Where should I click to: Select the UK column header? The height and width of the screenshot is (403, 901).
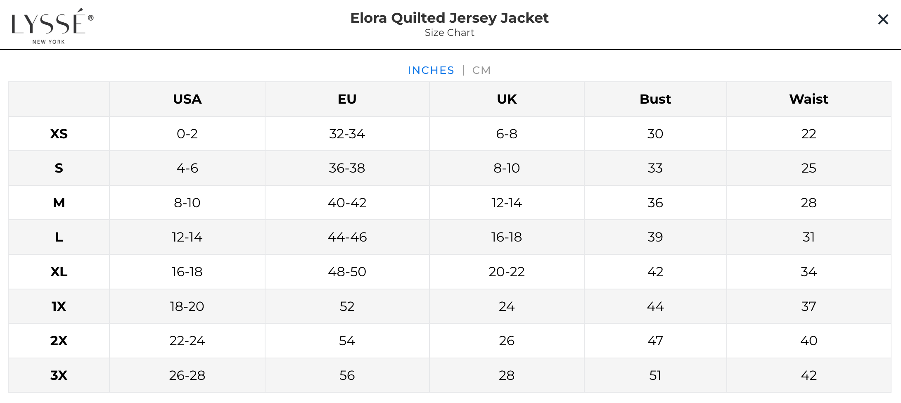pos(507,100)
